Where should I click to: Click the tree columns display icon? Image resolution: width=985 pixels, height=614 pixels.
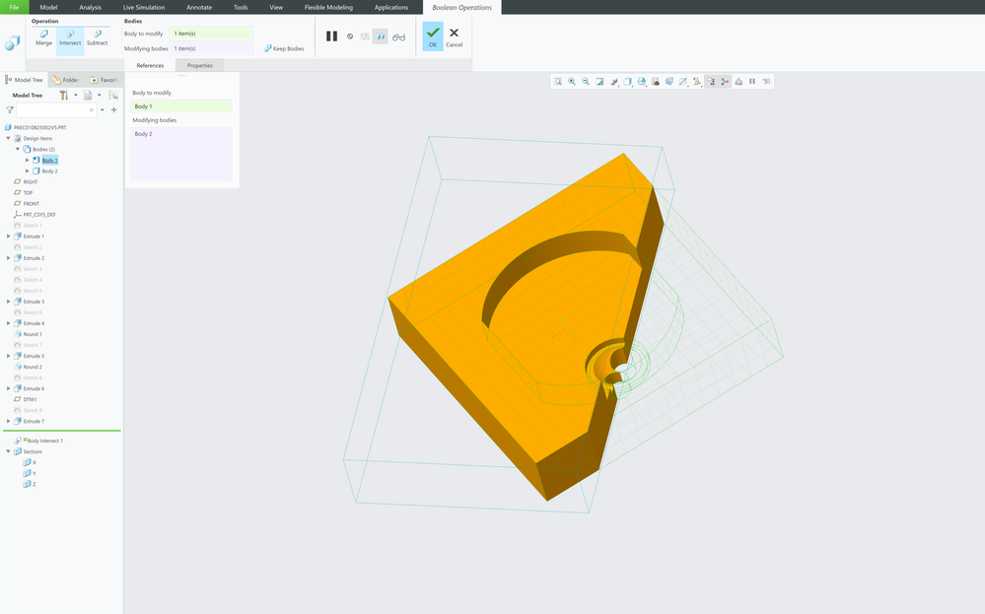88,96
